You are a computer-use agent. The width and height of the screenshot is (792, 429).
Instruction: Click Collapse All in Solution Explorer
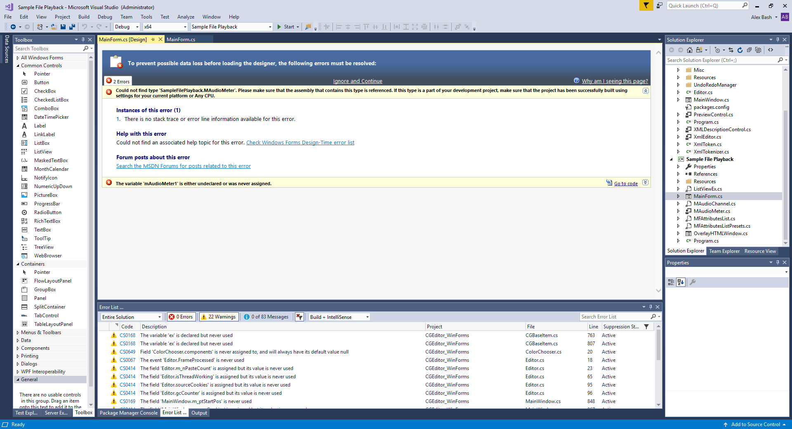pos(749,50)
